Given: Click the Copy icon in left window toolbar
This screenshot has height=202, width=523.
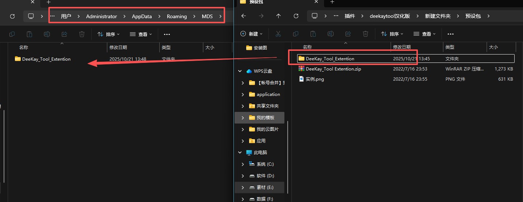Looking at the screenshot, I should tap(12, 34).
